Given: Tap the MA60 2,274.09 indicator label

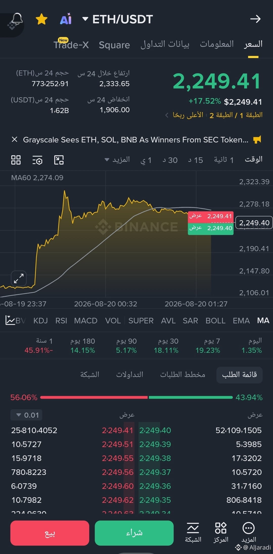Looking at the screenshot, I should pyautogui.click(x=37, y=178).
